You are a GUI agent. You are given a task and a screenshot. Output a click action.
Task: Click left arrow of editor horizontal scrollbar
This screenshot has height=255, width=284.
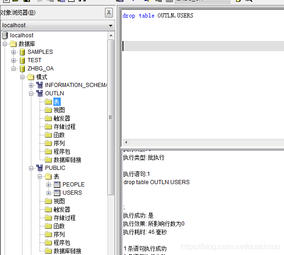(126, 142)
